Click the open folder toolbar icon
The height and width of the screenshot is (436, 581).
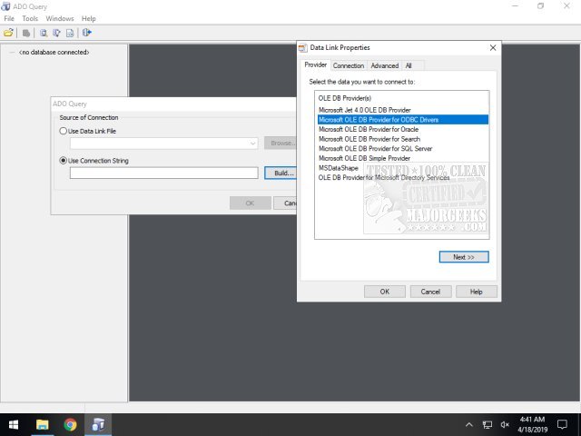tap(8, 33)
